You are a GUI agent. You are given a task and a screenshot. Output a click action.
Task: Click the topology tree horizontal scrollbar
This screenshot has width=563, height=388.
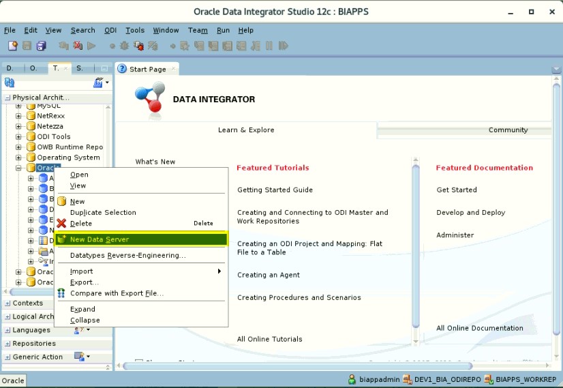pos(31,292)
